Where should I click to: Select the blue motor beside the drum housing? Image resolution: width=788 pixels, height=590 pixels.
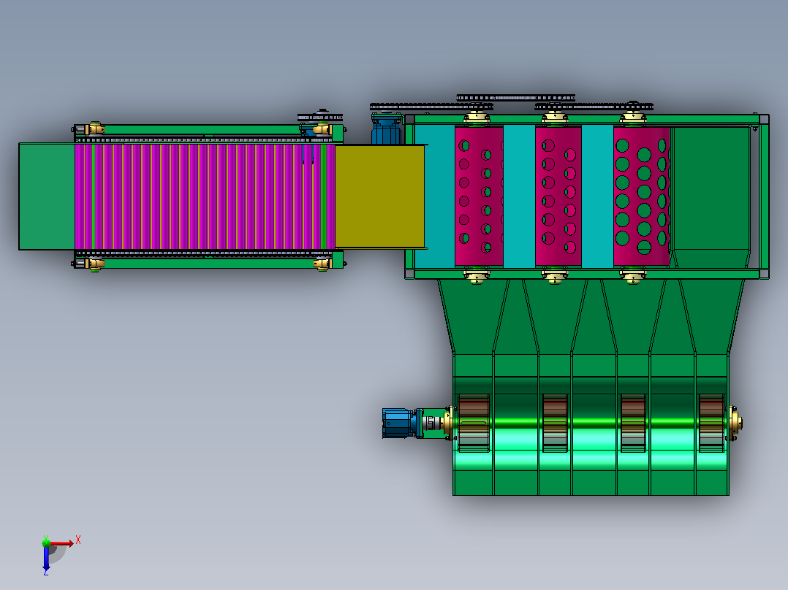coord(387,129)
